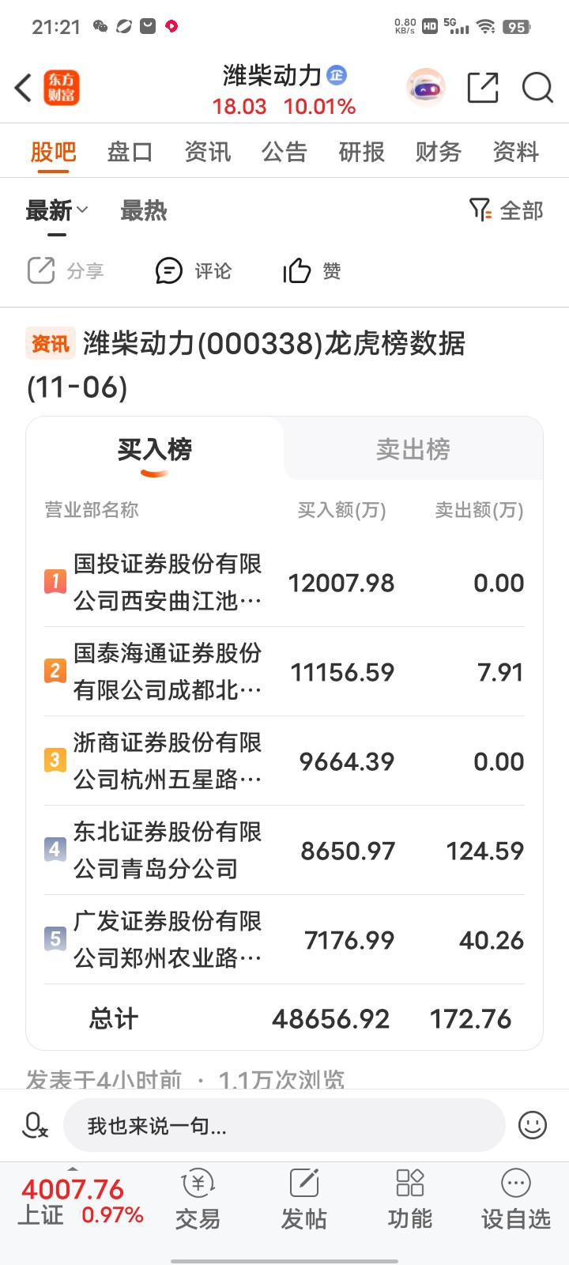569x1265 pixels.
Task: Tap the back arrow icon
Action: tap(23, 88)
